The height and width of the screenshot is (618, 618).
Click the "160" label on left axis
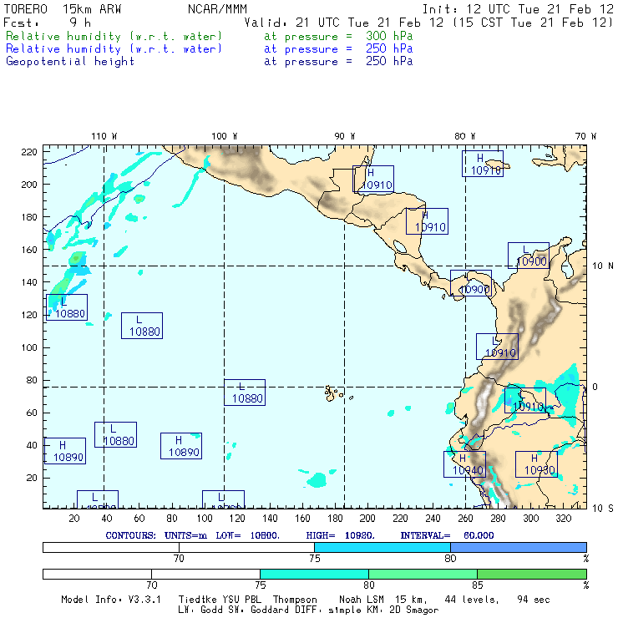click(28, 250)
